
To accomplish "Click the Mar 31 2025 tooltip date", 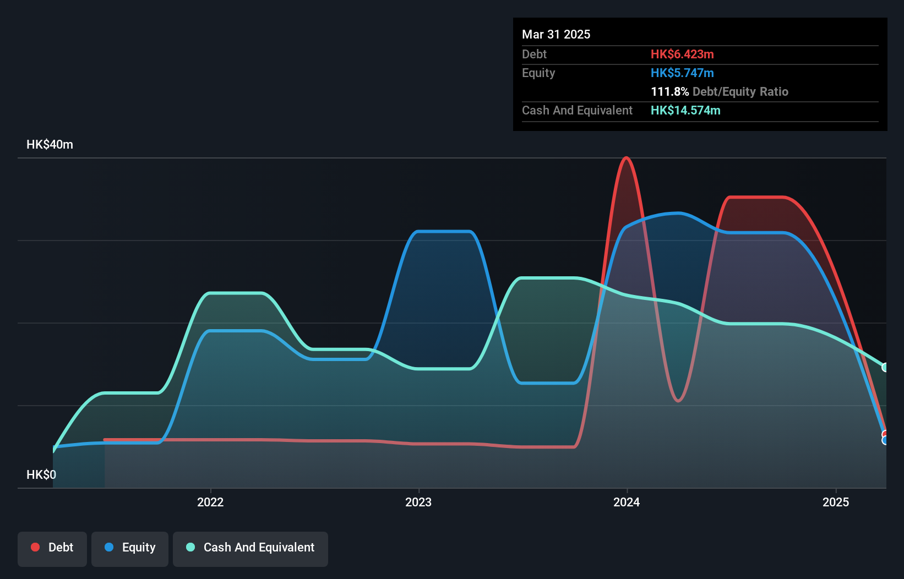I will pos(556,35).
